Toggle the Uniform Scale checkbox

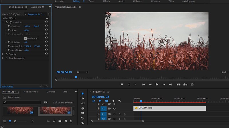click(x=25, y=38)
